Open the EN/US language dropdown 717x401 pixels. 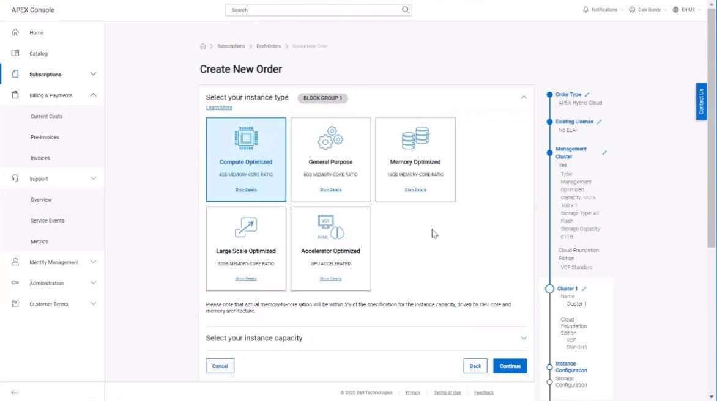click(687, 10)
